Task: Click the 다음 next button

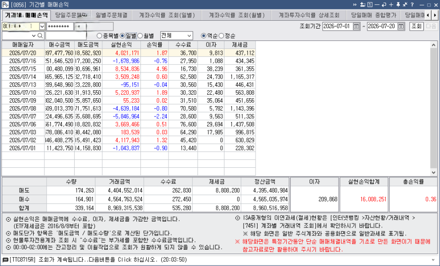Action: pyautogui.click(x=431, y=26)
